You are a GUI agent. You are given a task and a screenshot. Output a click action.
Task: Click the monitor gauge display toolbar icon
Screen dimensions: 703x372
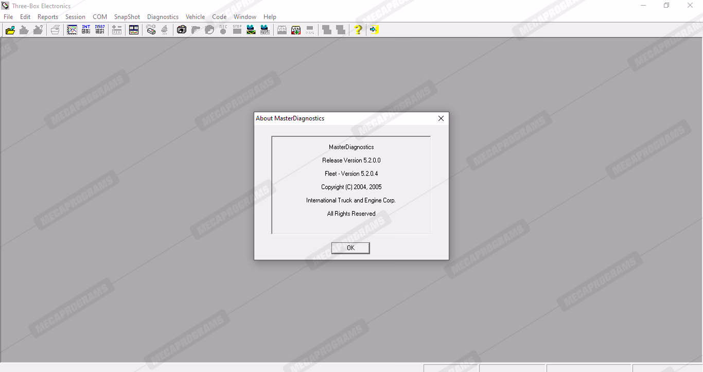pos(134,30)
